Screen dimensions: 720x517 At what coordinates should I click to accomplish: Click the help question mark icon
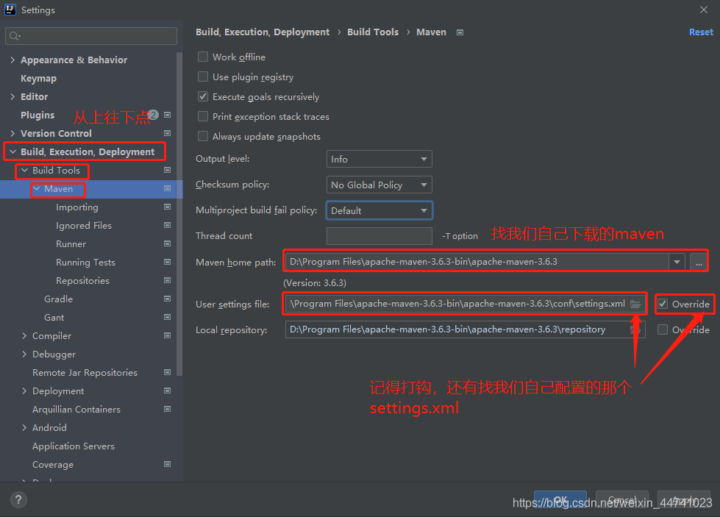(x=18, y=499)
